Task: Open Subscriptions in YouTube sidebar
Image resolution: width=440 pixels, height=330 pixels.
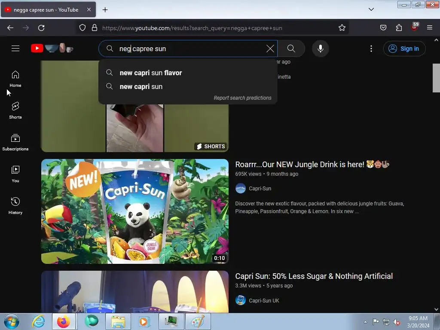Action: (x=15, y=143)
